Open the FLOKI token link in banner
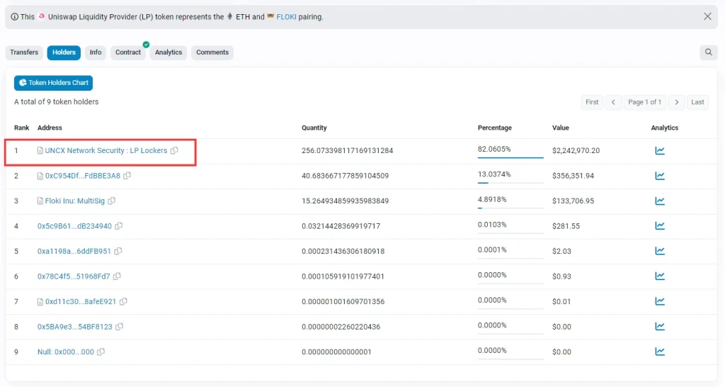This screenshot has width=725, height=387. [x=286, y=17]
